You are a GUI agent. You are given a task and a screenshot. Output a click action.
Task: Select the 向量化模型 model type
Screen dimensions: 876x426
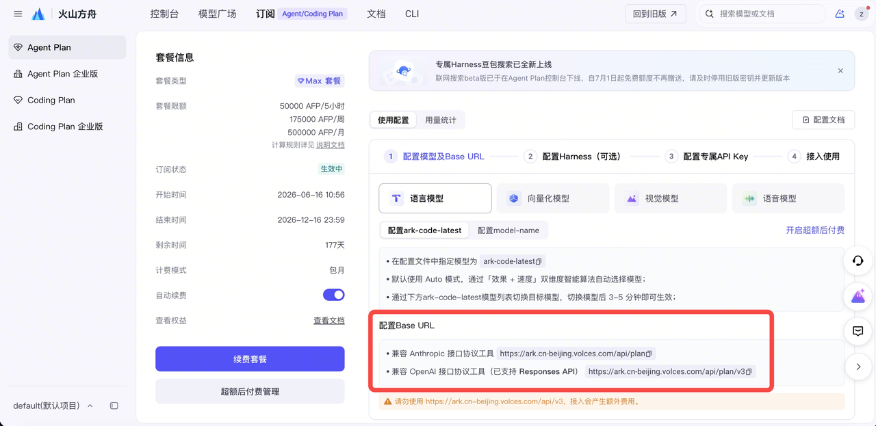553,198
